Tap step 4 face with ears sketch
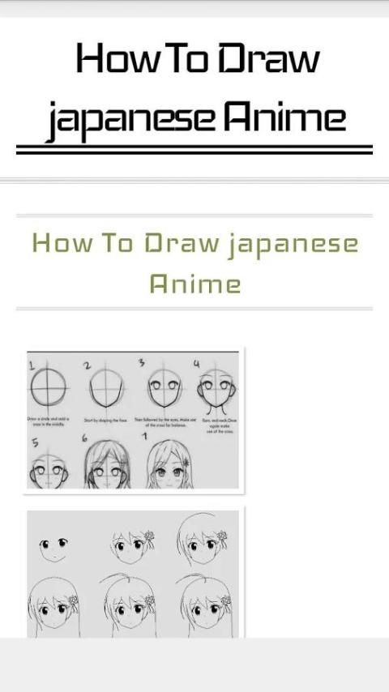The image size is (389, 692). click(216, 388)
